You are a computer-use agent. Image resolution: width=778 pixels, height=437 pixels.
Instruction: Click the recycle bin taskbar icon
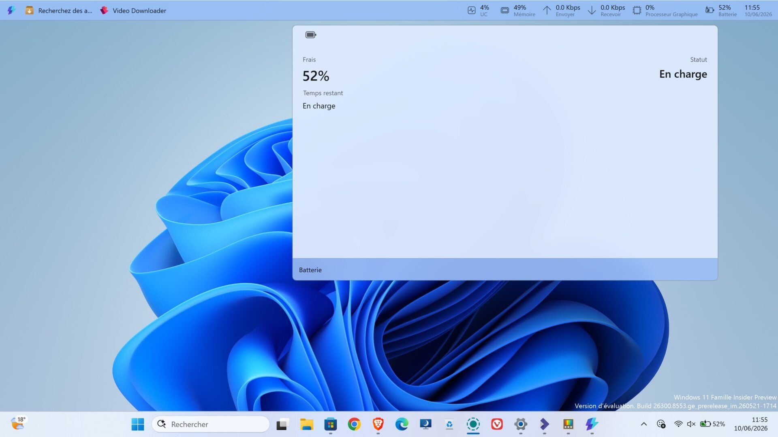point(449,424)
